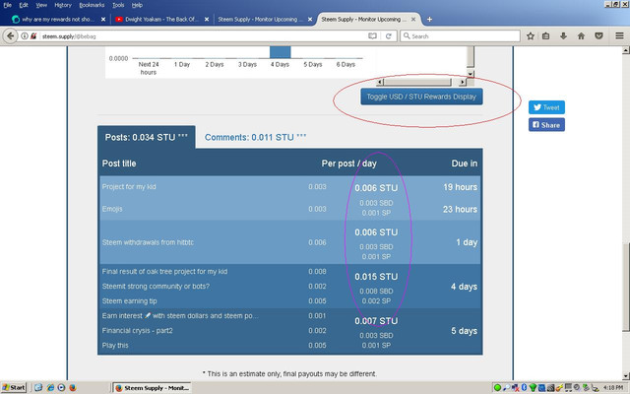Open site information icon in address bar
Image resolution: width=630 pixels, height=394 pixels.
point(25,36)
